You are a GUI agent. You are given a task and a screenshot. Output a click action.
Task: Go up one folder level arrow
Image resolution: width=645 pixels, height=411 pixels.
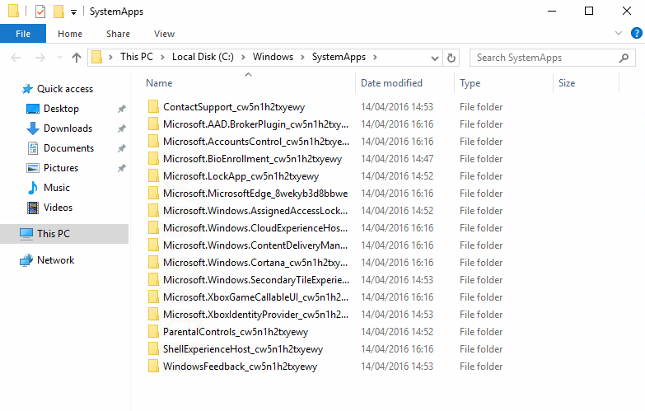(77, 58)
